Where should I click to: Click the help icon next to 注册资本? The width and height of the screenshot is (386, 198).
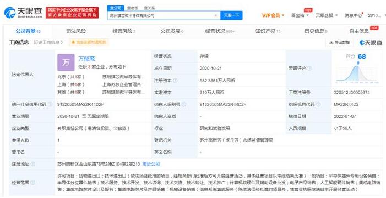[175, 81]
